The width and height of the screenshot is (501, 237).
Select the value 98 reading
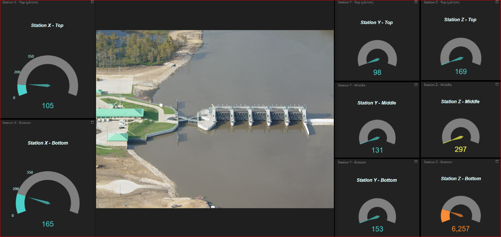click(377, 73)
